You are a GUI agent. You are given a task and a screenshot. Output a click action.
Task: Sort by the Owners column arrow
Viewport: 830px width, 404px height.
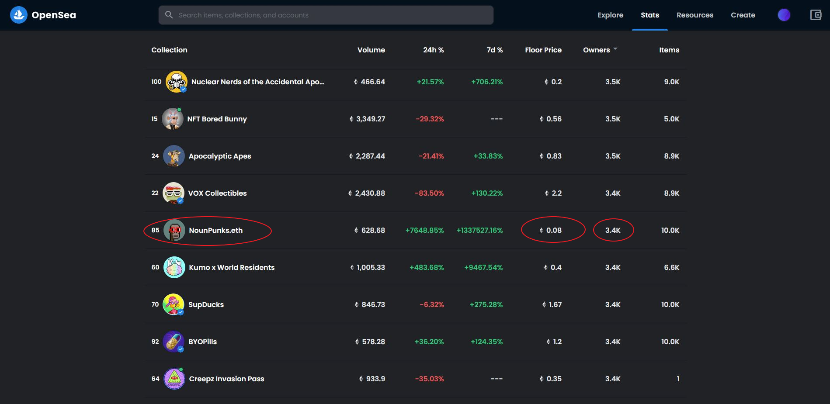click(615, 49)
